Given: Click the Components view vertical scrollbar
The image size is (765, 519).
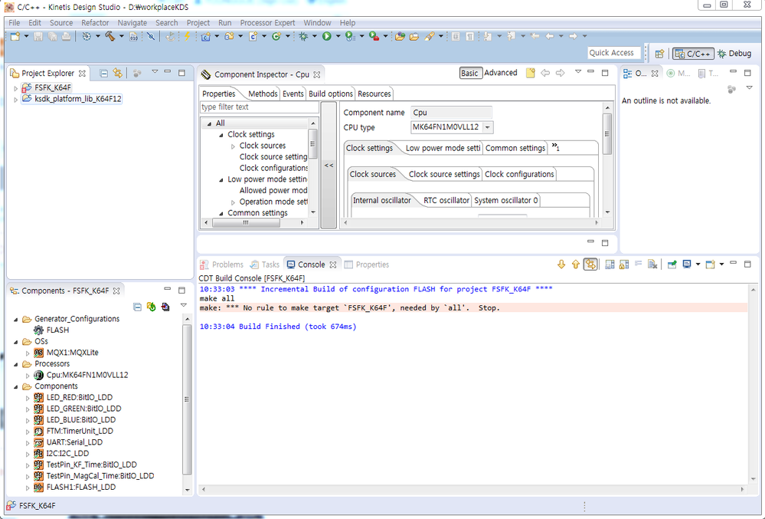Looking at the screenshot, I should [187, 399].
